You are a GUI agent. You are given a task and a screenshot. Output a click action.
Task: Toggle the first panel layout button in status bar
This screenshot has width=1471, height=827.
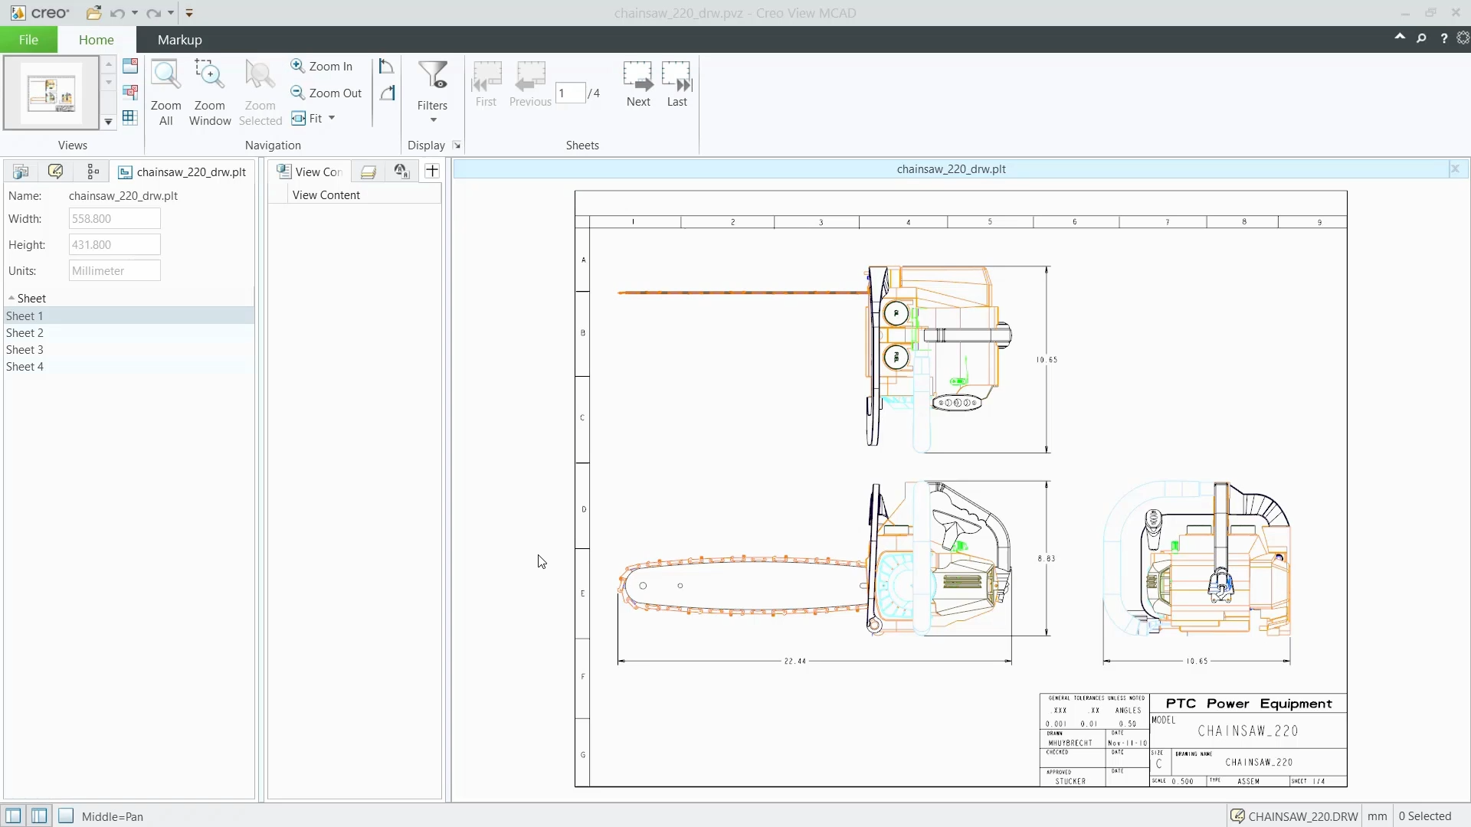[13, 816]
